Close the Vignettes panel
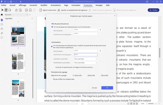Image resolution: width=163 pixels, height=105 pixels. [x=32, y=18]
